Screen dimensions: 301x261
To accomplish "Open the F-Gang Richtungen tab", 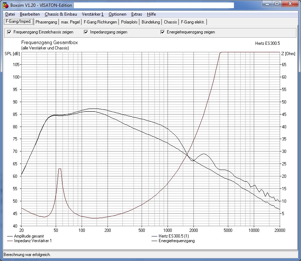I will (100, 22).
